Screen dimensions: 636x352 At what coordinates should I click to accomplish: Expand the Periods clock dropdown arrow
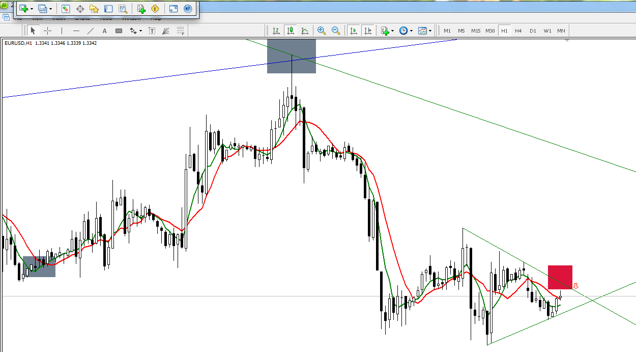point(411,31)
